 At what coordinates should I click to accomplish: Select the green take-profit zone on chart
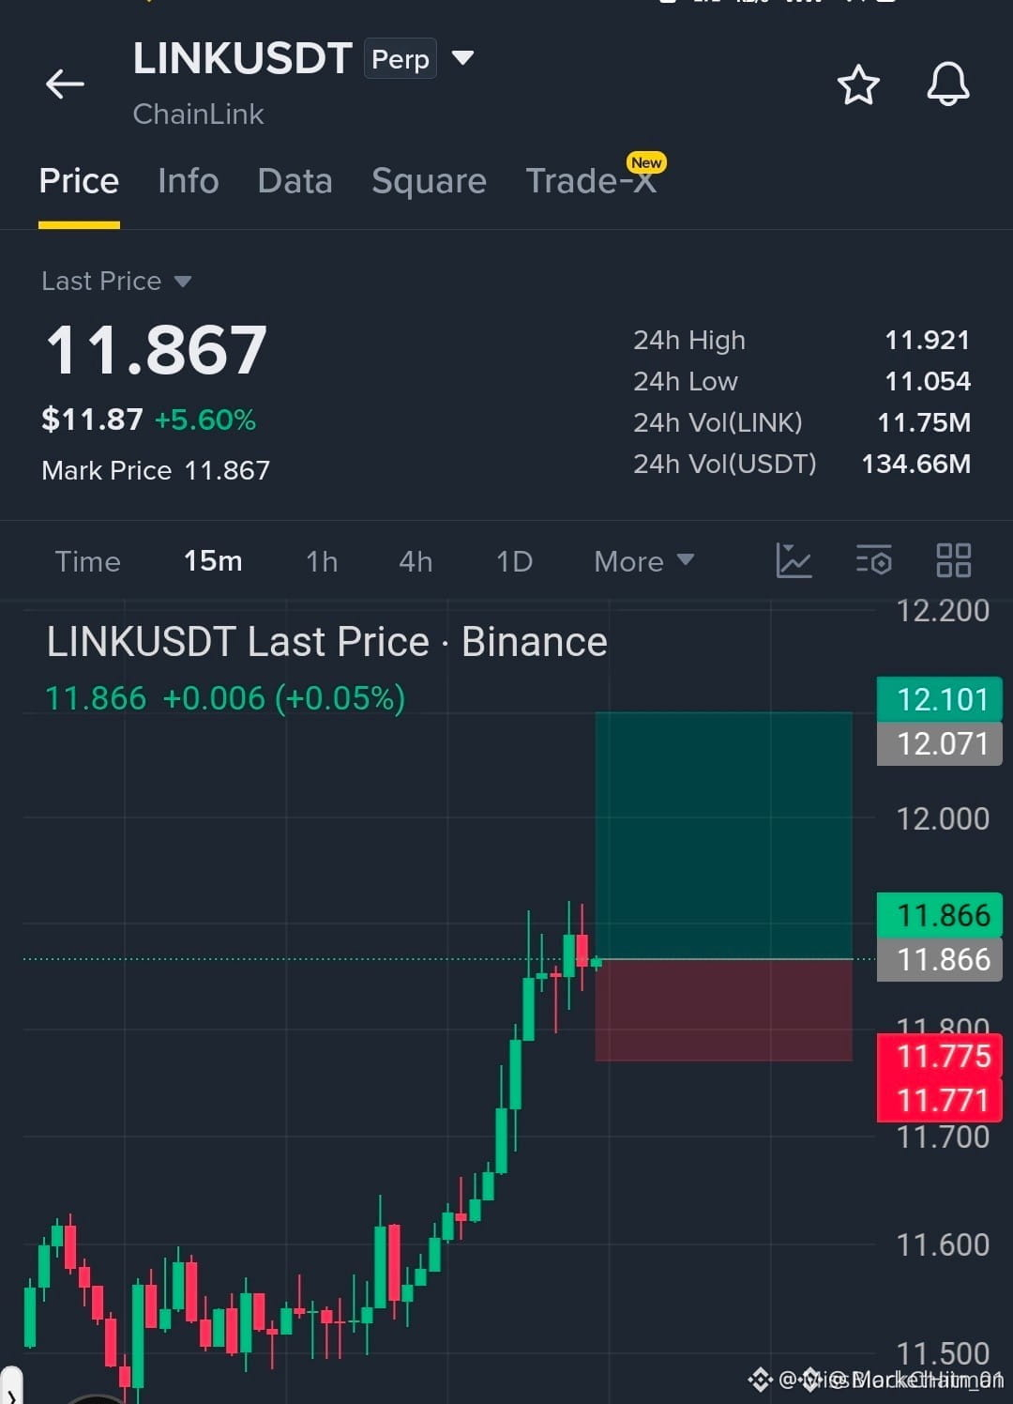[x=724, y=835]
